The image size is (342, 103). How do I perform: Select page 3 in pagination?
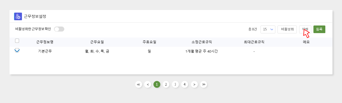(175, 84)
